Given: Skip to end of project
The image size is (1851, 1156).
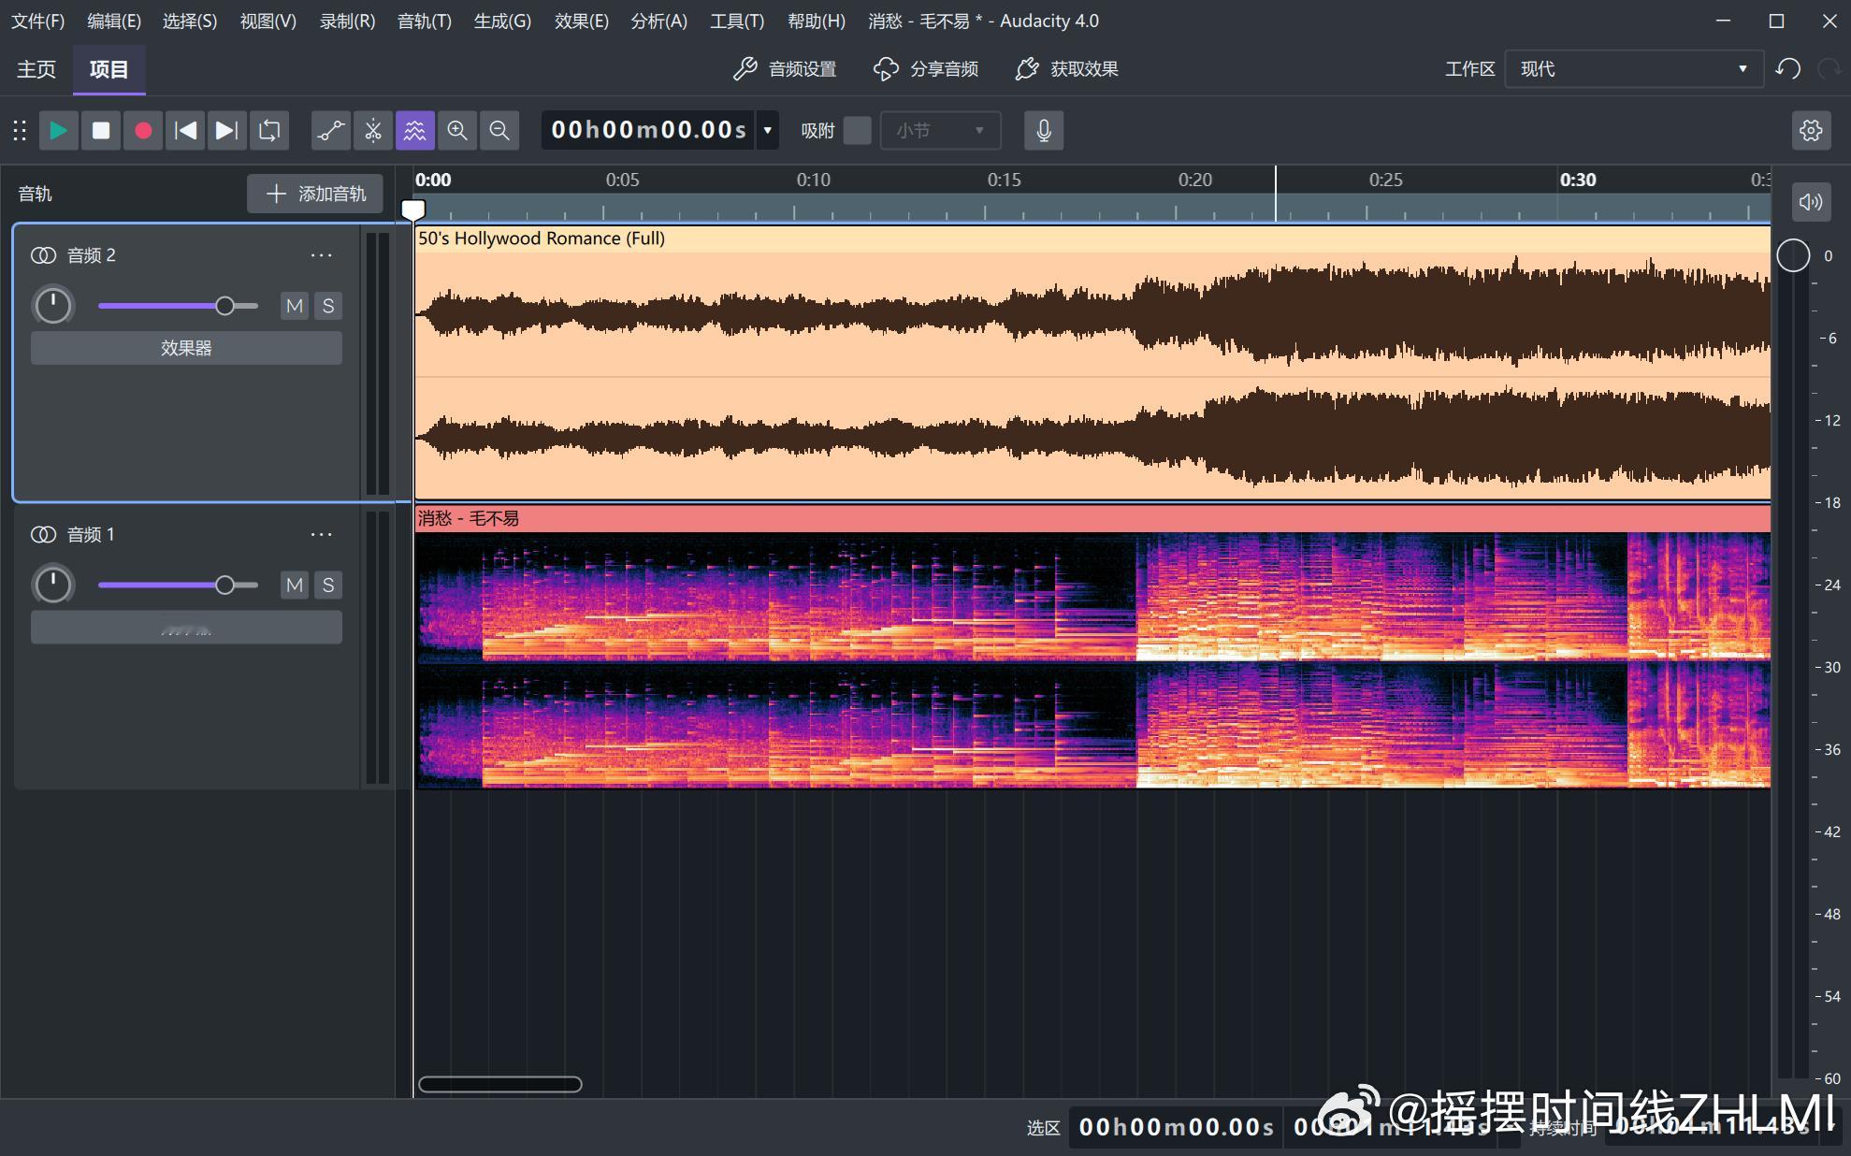Looking at the screenshot, I should [227, 130].
